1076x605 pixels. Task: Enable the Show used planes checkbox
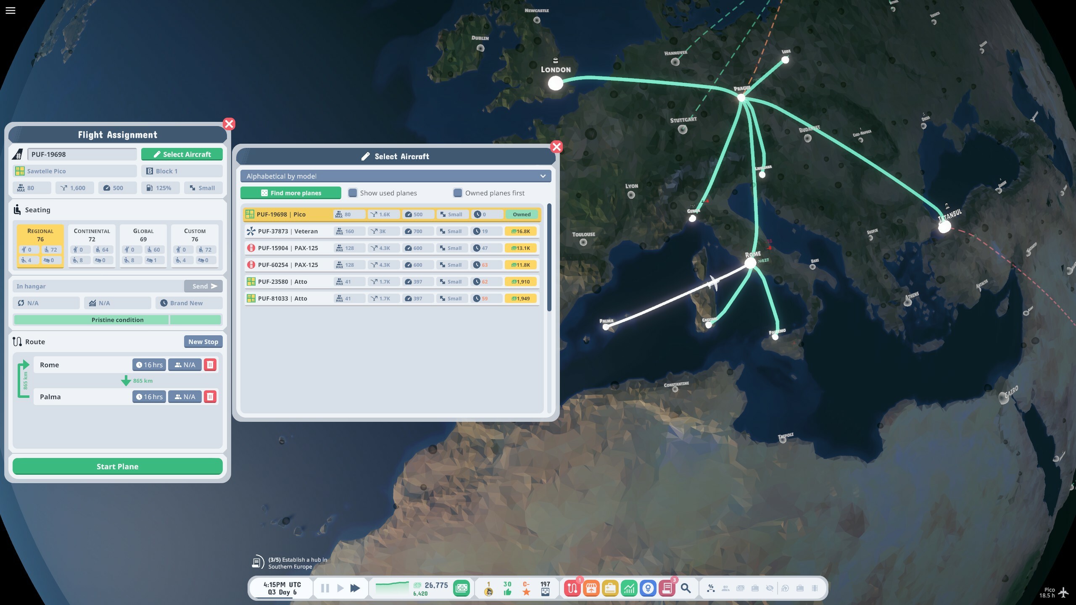353,193
